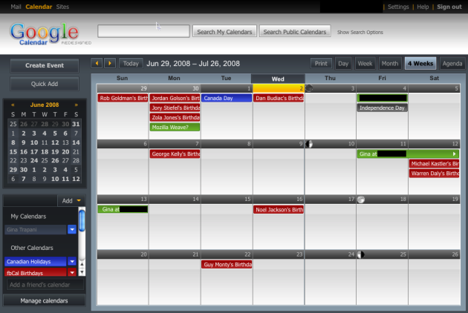Open Zola Jones's Birthday event
468x313 pixels.
(x=175, y=117)
